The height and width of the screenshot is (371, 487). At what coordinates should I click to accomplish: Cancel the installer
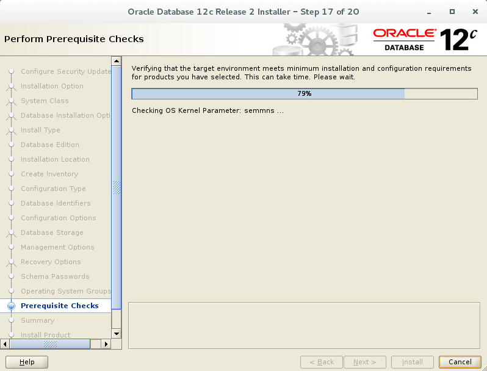click(x=460, y=362)
